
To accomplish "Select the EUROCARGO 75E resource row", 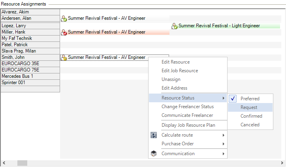I will (30, 70).
